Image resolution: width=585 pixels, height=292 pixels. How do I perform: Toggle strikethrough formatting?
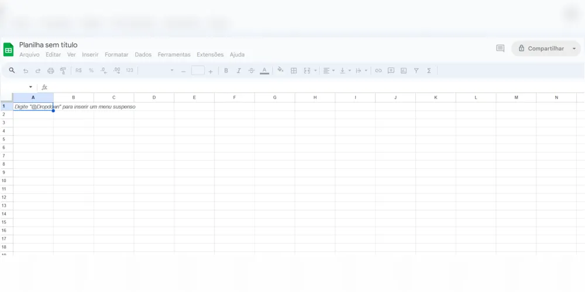click(252, 71)
